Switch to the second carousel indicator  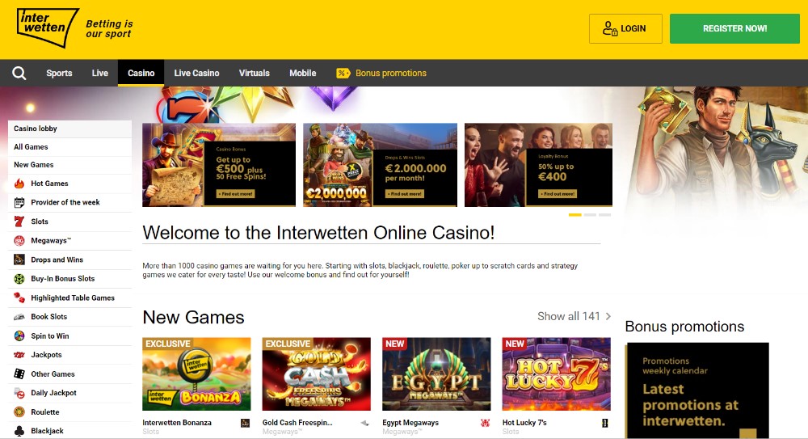[x=590, y=214]
